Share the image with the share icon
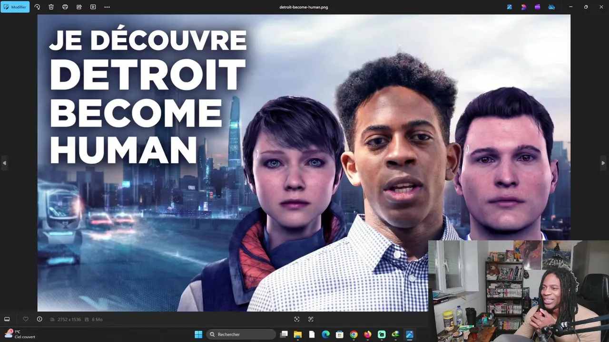Screen dimensions: 609x342 [x=79, y=7]
